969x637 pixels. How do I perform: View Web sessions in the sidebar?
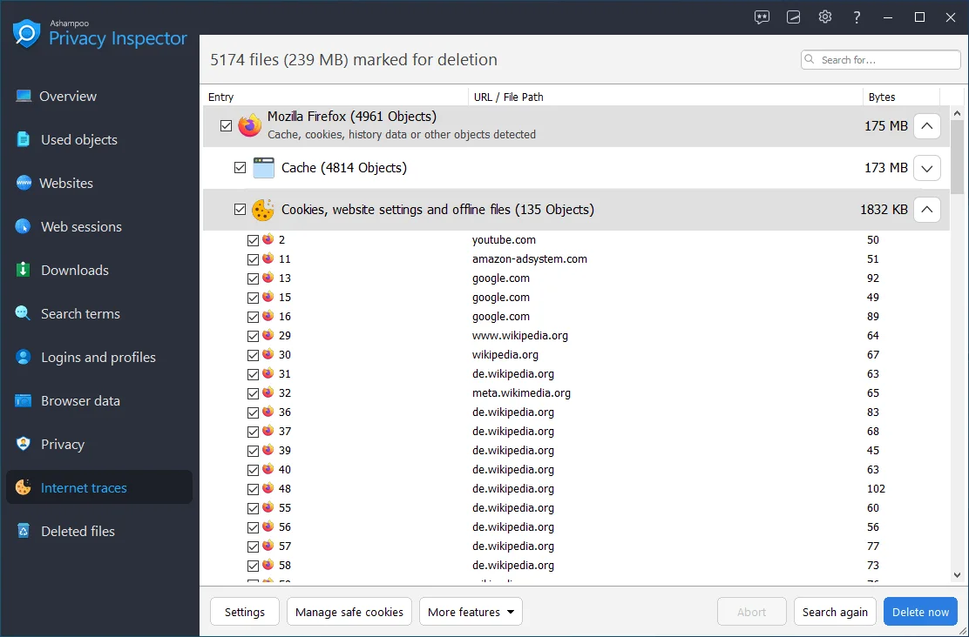point(25,226)
